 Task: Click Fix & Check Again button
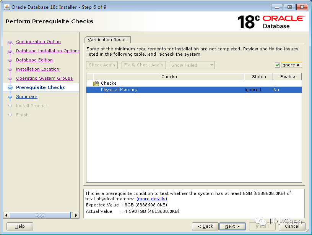pyautogui.click(x=144, y=65)
